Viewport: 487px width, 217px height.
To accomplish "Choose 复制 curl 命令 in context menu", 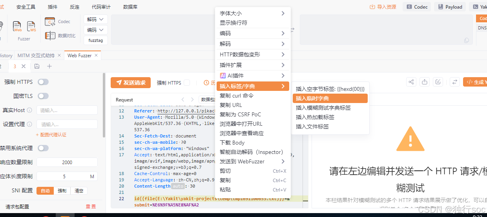I will [x=253, y=96].
